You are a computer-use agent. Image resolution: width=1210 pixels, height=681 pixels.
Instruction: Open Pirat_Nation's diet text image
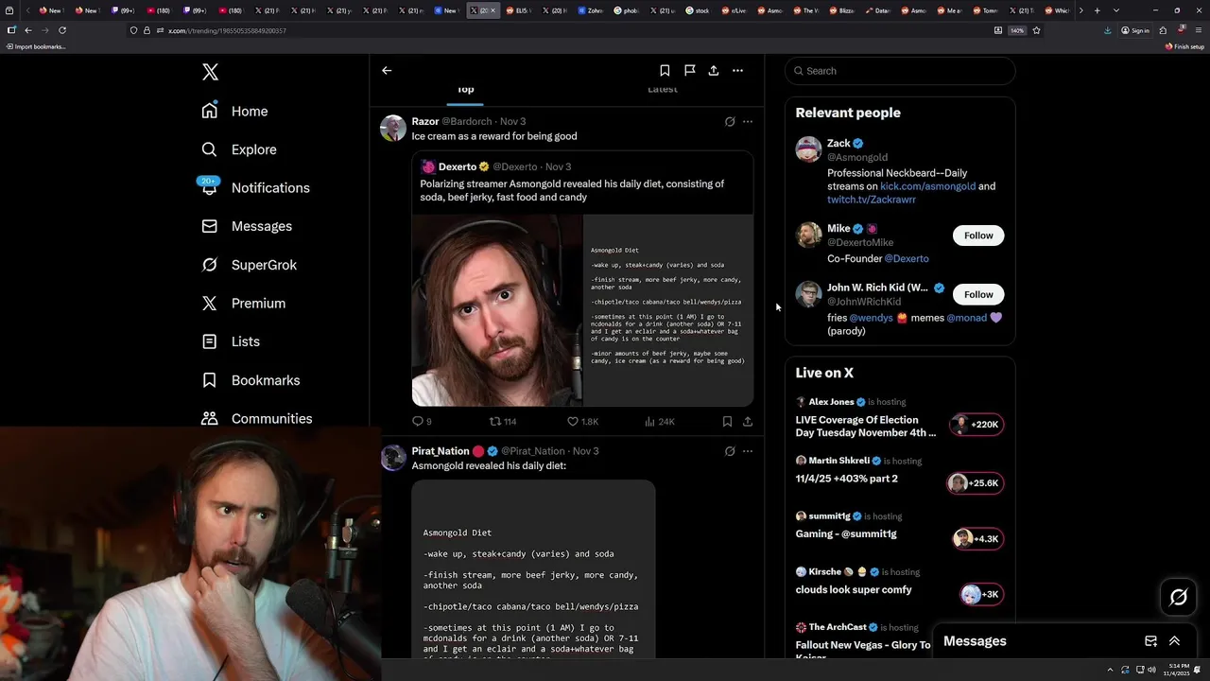point(533,568)
